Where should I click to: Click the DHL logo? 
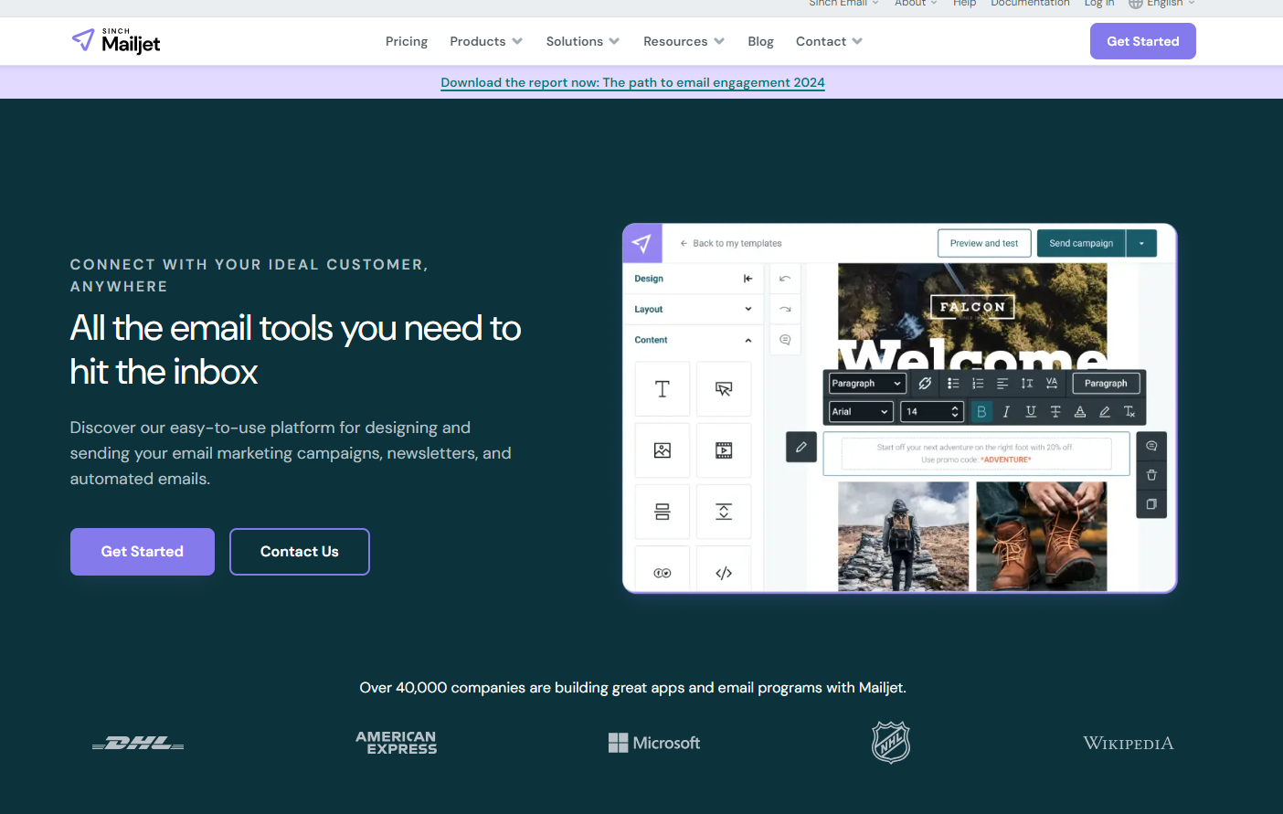(138, 744)
